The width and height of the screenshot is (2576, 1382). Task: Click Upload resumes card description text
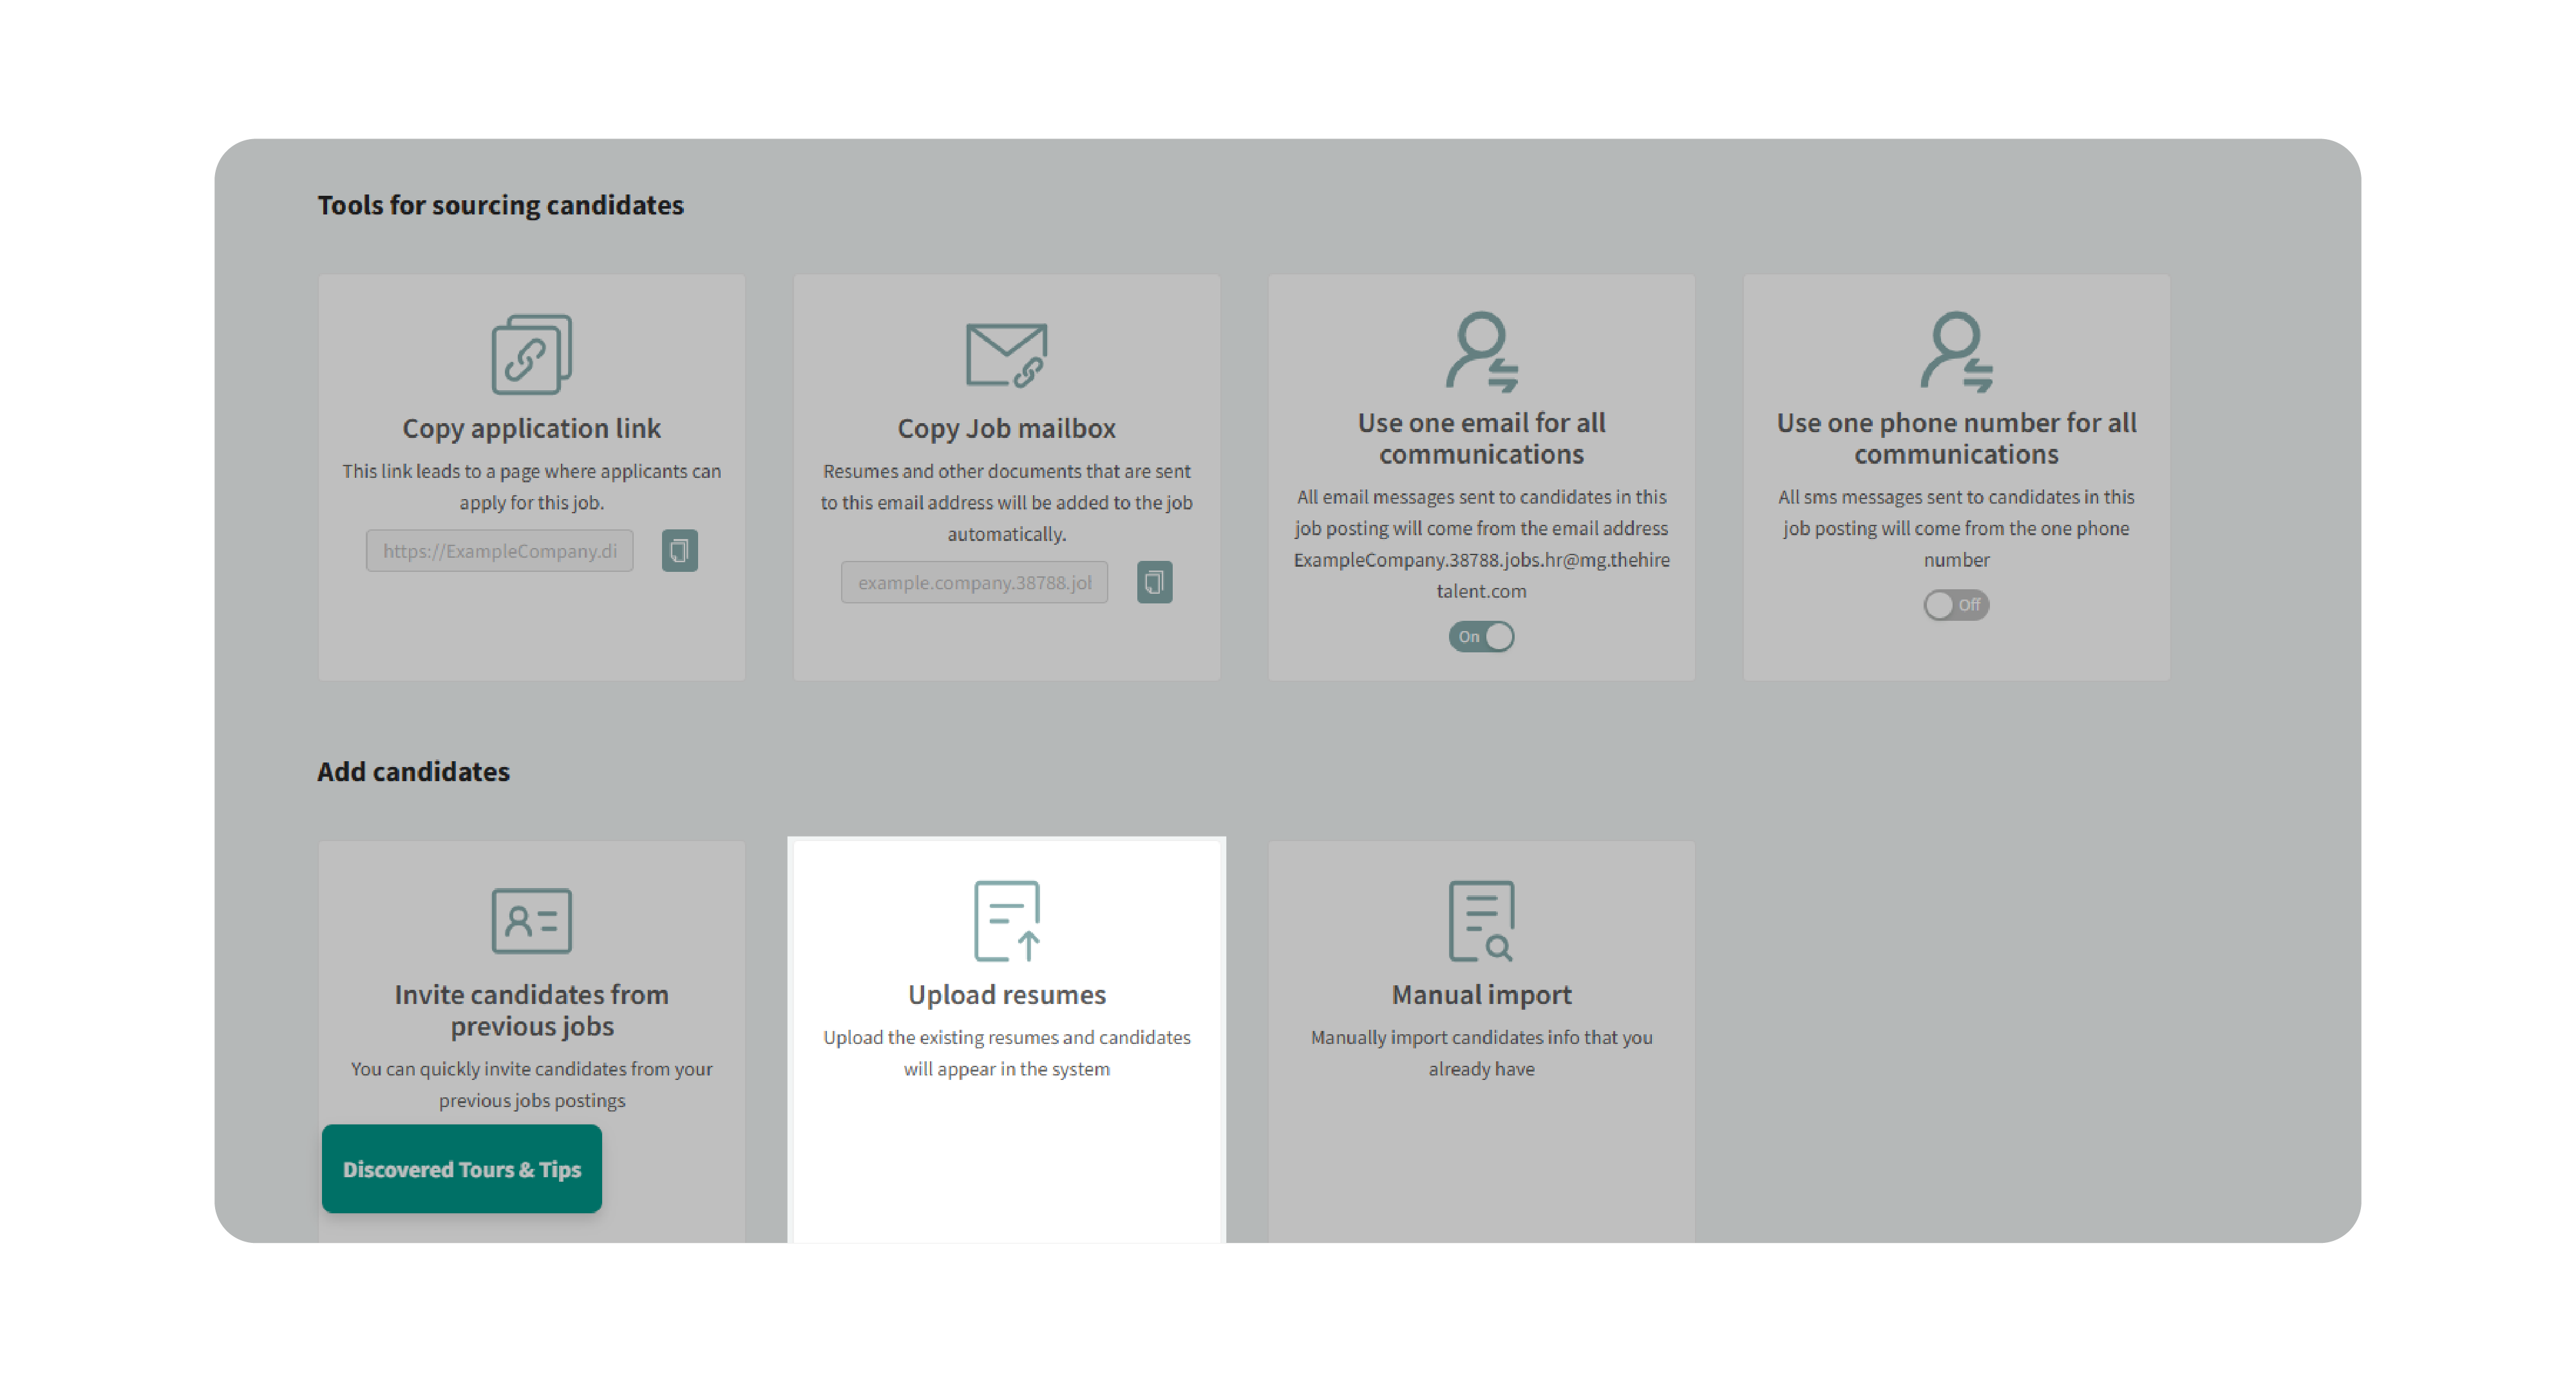(1006, 1052)
